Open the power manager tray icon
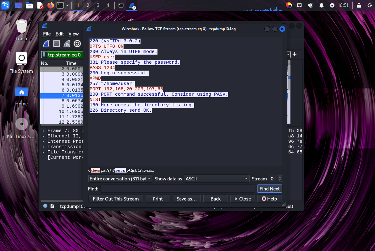The height and width of the screenshot is (251, 375). coord(332,5)
